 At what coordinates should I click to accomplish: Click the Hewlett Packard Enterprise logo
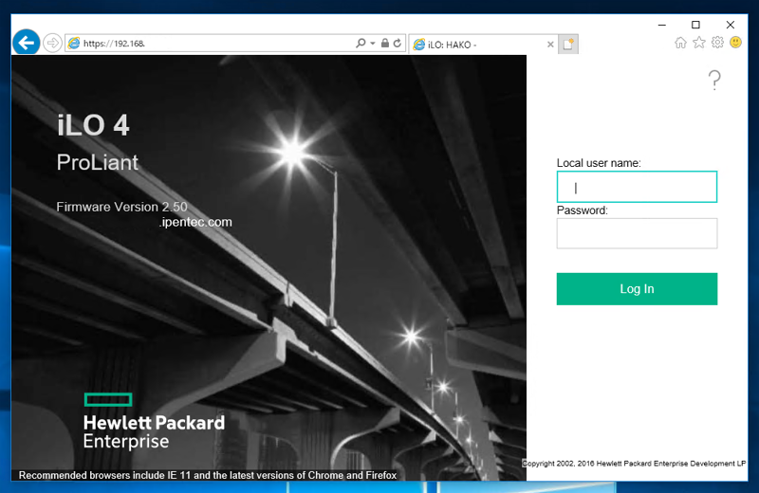[x=154, y=421]
